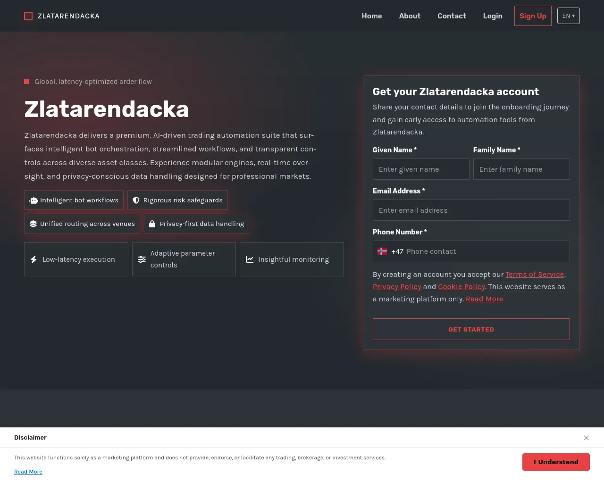The height and width of the screenshot is (483, 604).
Task: Click the Sign Up button in header
Action: point(533,16)
